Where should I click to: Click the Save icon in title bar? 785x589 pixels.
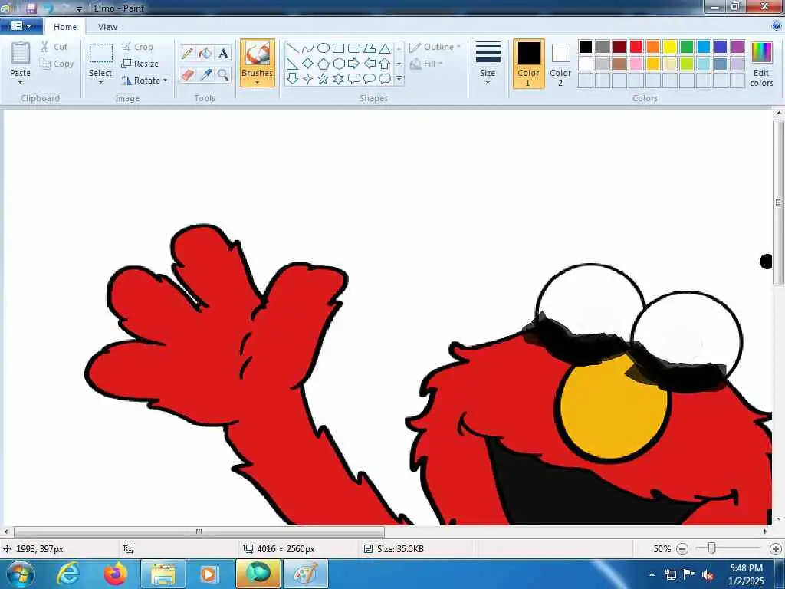pos(31,8)
